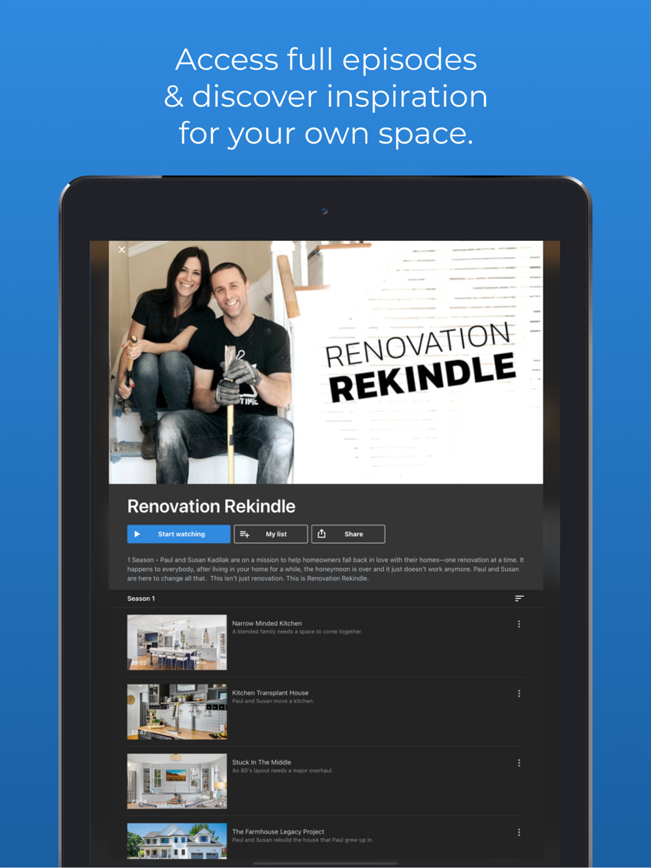Screen dimensions: 651x868
Task: Click the Renovation Rekindle hero banner image
Action: (x=325, y=362)
